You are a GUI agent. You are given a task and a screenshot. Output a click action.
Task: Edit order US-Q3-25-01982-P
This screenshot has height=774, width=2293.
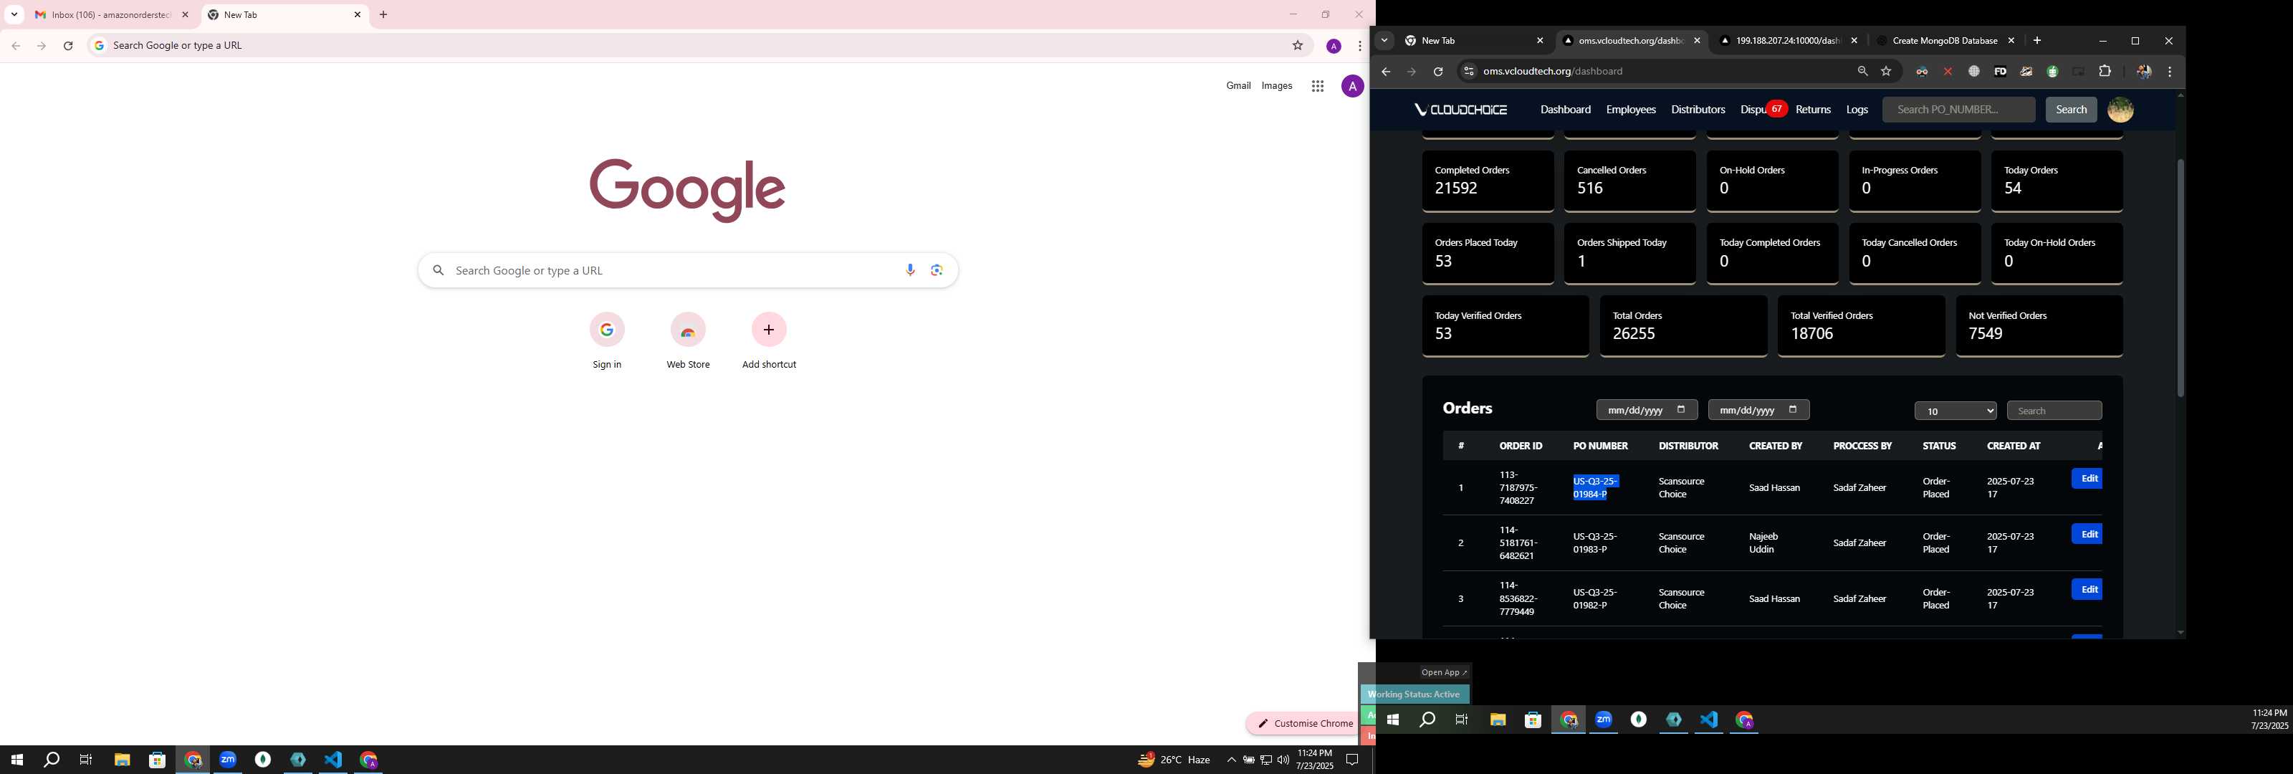2087,590
